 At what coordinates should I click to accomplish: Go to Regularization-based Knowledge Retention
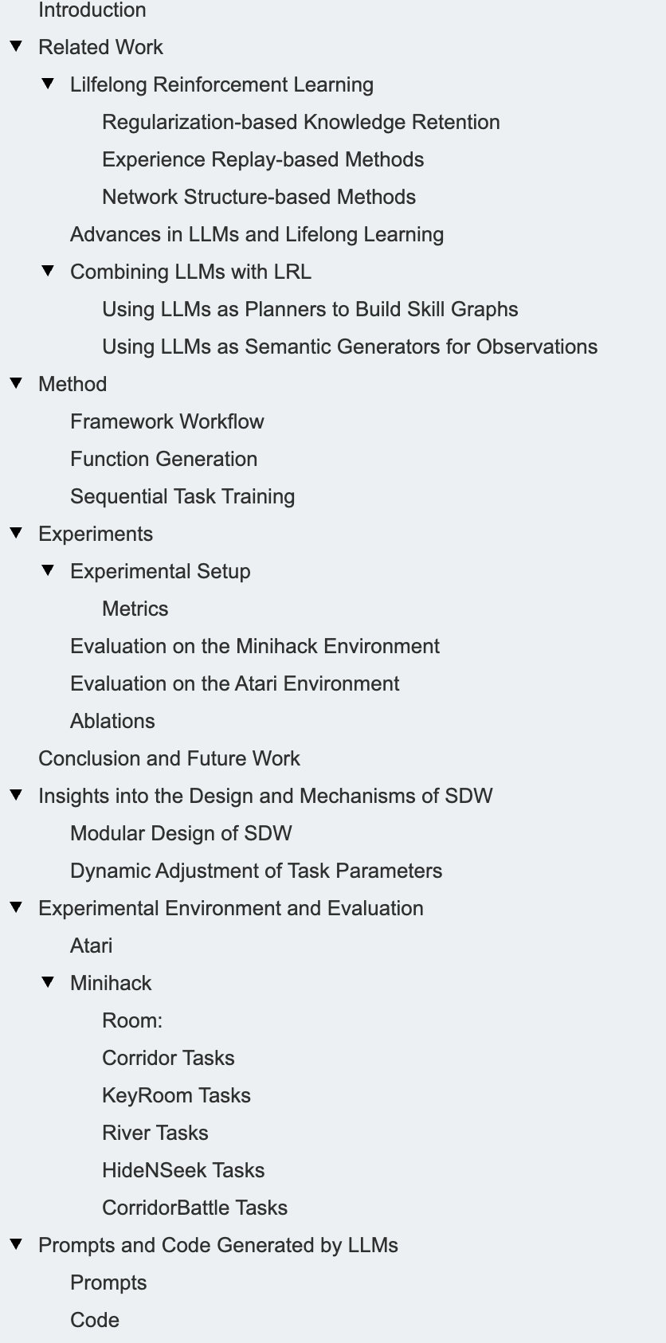tap(301, 122)
